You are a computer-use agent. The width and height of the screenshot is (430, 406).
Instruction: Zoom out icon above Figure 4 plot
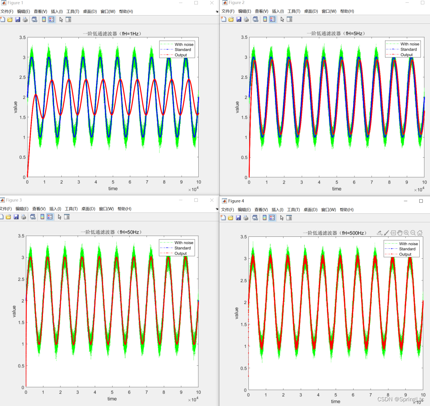[x=413, y=233]
